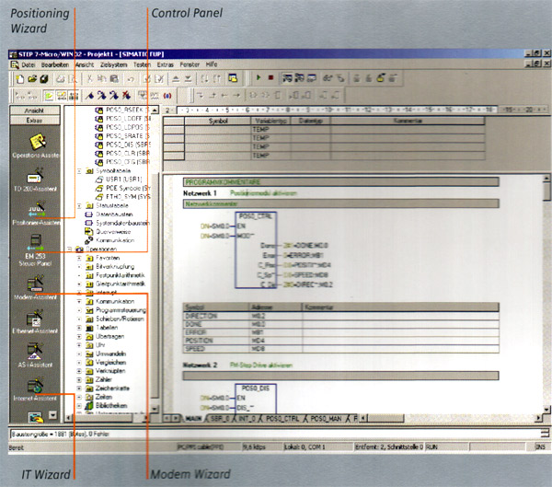
Task: Click the Undo arrow icon
Action: click(131, 78)
